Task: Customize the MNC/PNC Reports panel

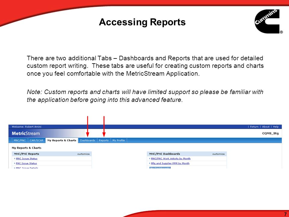Action: [x=83, y=154]
